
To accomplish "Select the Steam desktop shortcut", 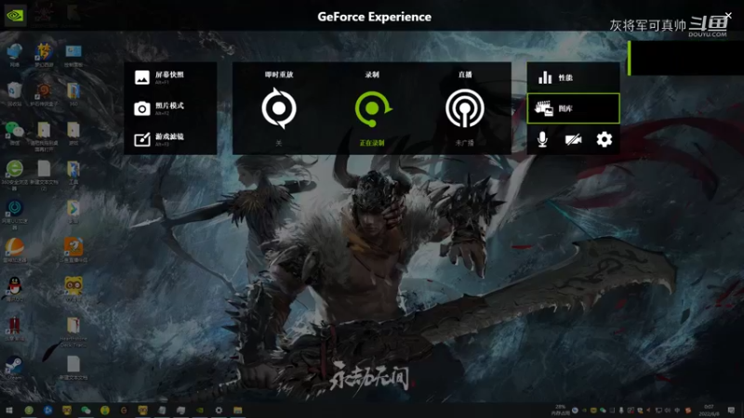I will click(15, 368).
